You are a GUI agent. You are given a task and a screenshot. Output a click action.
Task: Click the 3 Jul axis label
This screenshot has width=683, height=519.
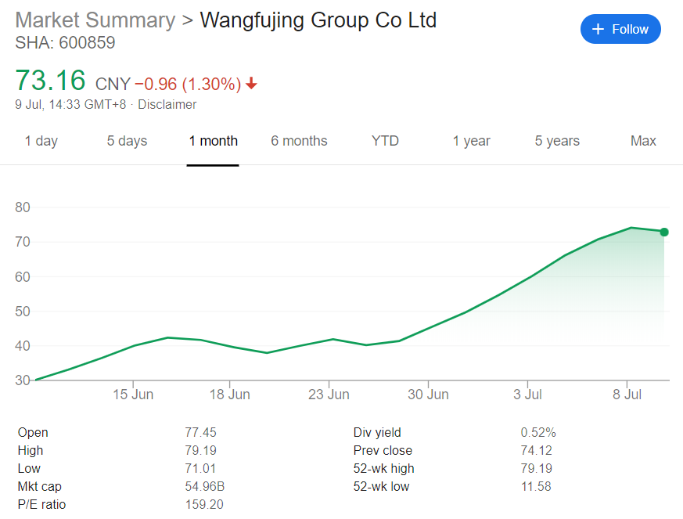[527, 395]
